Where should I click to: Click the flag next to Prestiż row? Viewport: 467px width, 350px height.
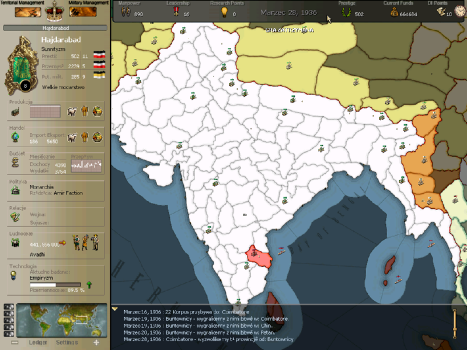(99, 54)
